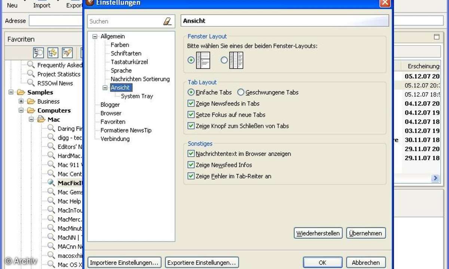
Task: Expand the Business folder in Favoriten
Action: coord(21,101)
